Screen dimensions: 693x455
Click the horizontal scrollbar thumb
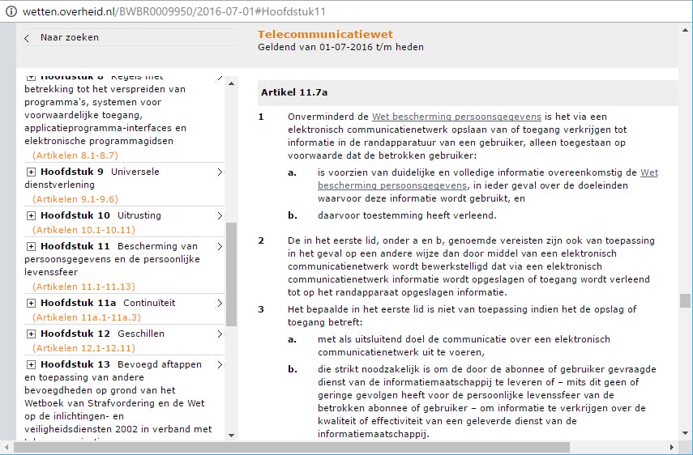click(292, 447)
